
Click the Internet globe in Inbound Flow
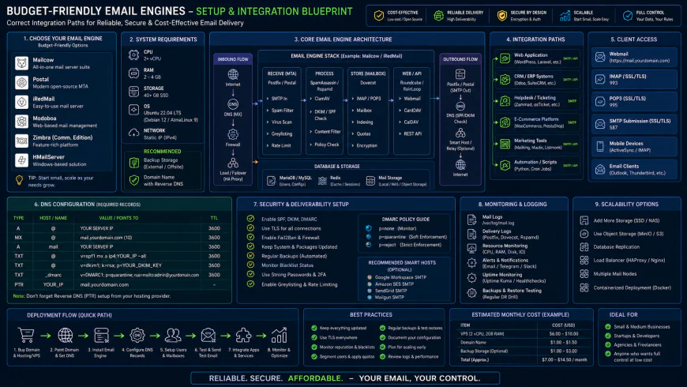(233, 74)
